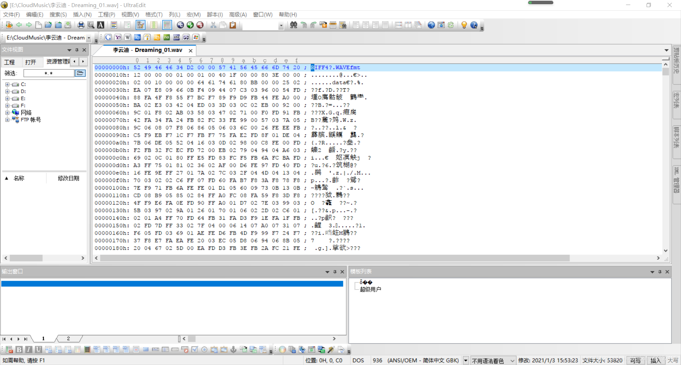Click the filter input field showing *.*
The height and width of the screenshot is (365, 681).
[49, 73]
